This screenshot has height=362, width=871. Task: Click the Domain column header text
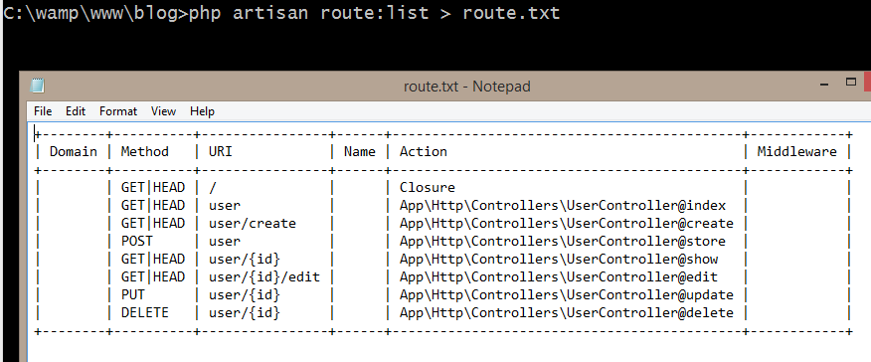point(74,151)
